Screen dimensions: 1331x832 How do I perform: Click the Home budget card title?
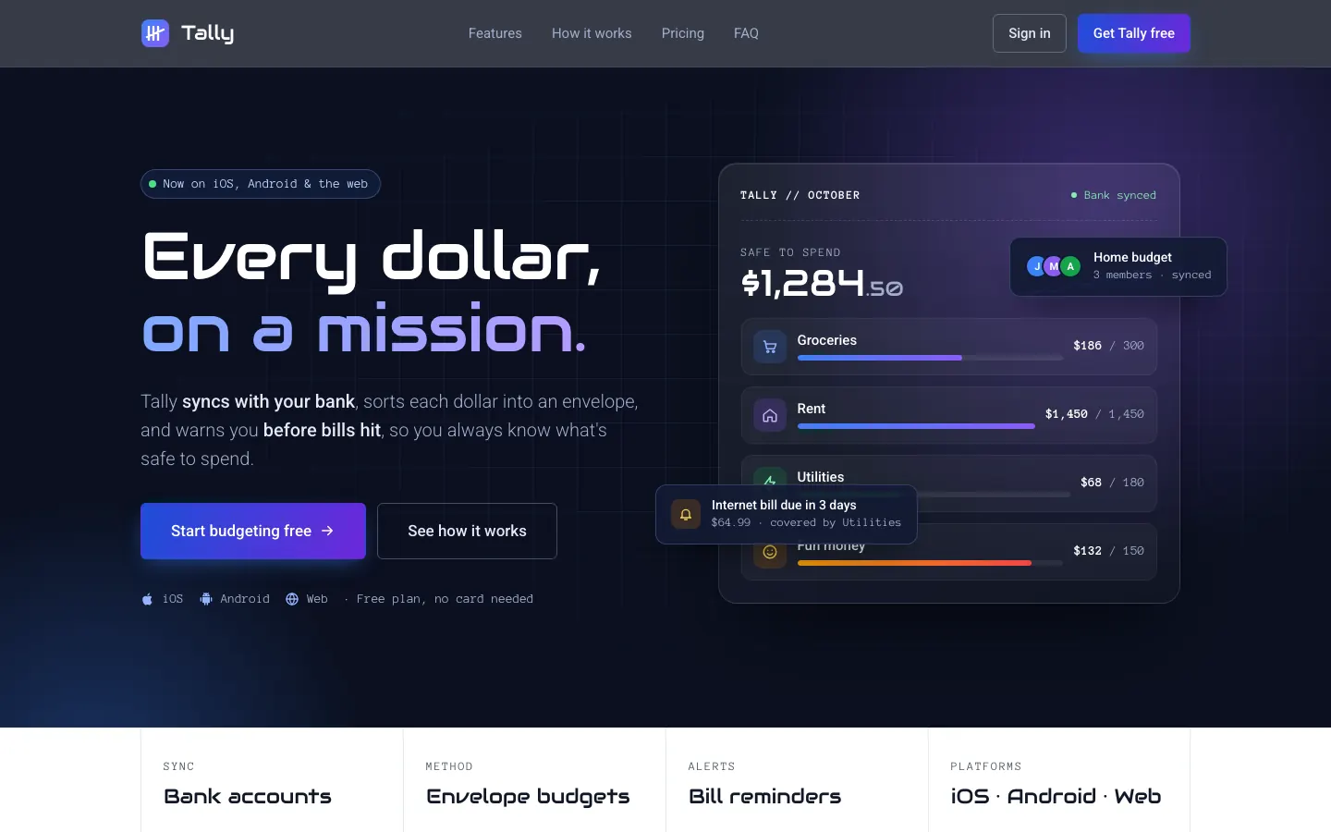pyautogui.click(x=1132, y=257)
